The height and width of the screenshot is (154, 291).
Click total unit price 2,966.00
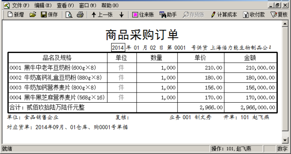point(201,108)
